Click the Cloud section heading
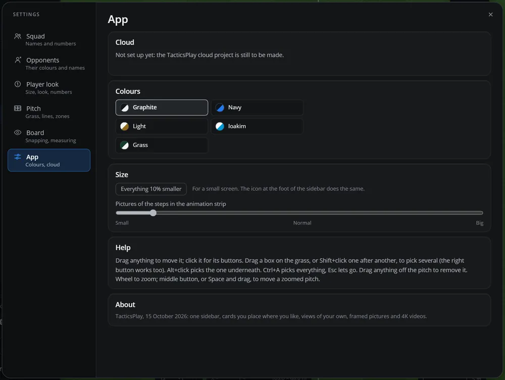The height and width of the screenshot is (380, 505). [x=125, y=42]
